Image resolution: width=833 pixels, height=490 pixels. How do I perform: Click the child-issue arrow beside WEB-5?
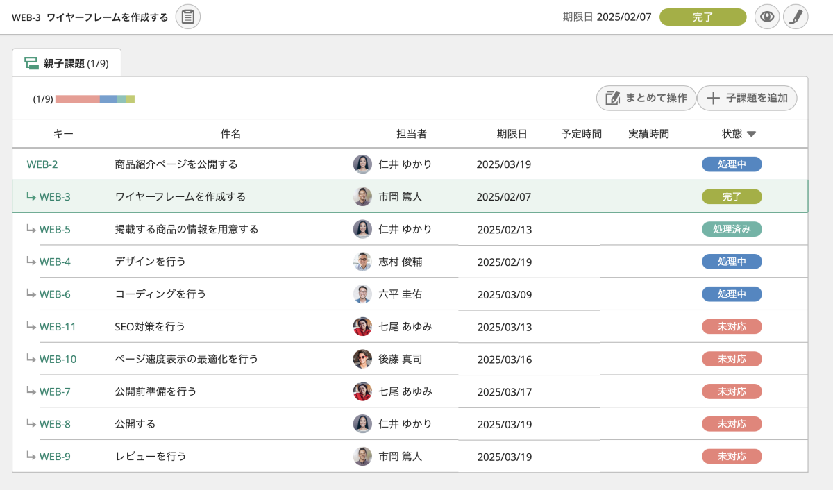coord(31,228)
